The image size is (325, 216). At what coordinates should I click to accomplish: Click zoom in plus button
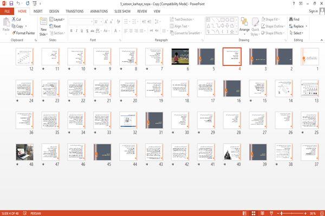pyautogui.click(x=305, y=213)
